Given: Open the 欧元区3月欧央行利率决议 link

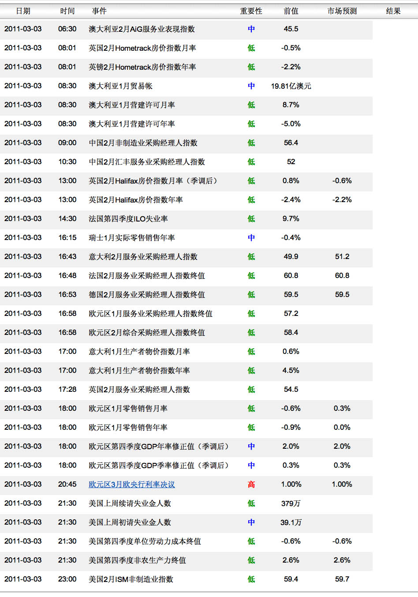Looking at the screenshot, I should click(132, 484).
